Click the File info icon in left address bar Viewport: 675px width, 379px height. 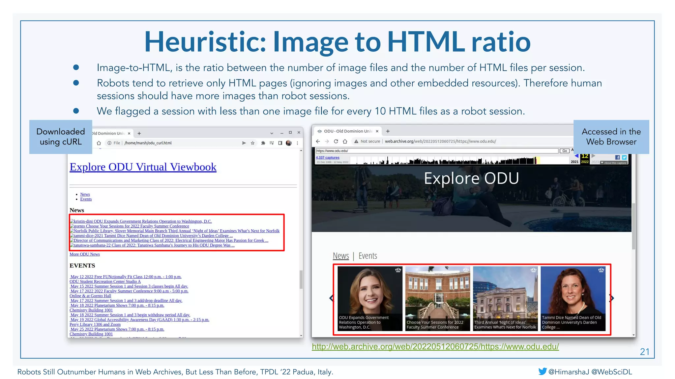pos(109,143)
